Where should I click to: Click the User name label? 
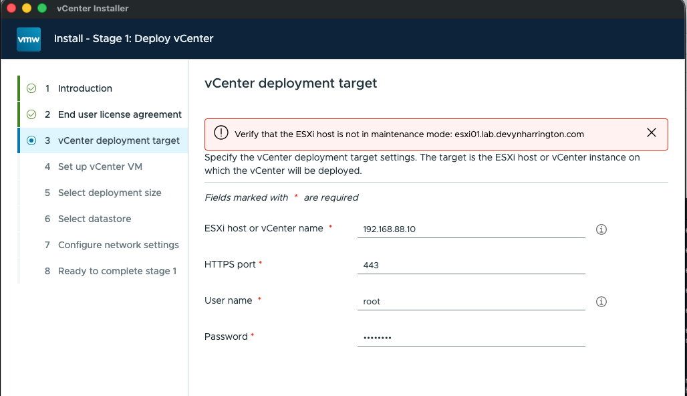pyautogui.click(x=229, y=300)
